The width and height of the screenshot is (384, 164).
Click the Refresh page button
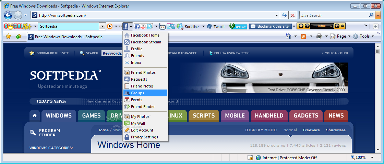pos(284,15)
